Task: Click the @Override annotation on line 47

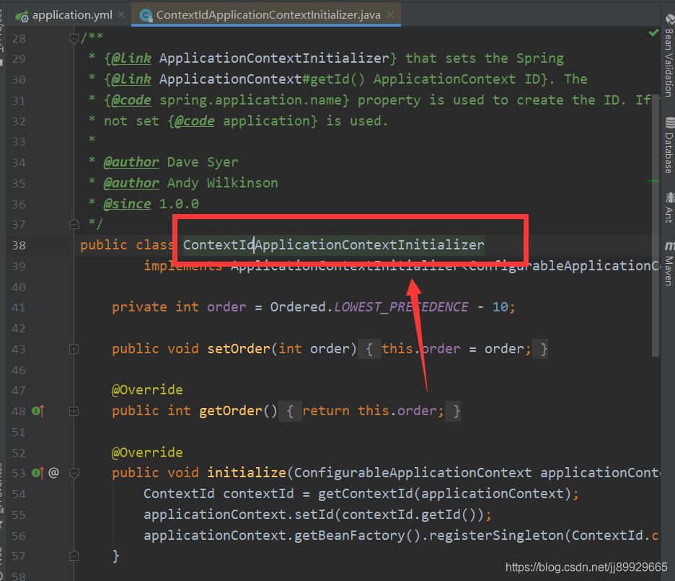Action: tap(147, 390)
